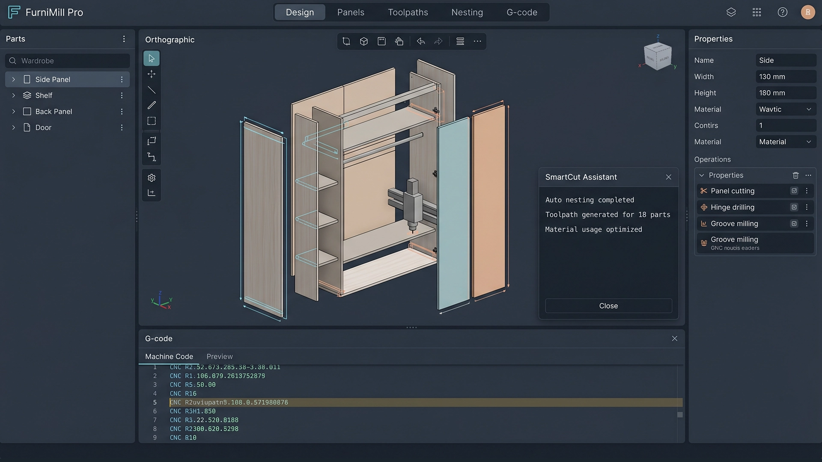Screen dimensions: 822x462
Task: Close the SmartCut Assistant dialog with the Close button
Action: coord(608,305)
